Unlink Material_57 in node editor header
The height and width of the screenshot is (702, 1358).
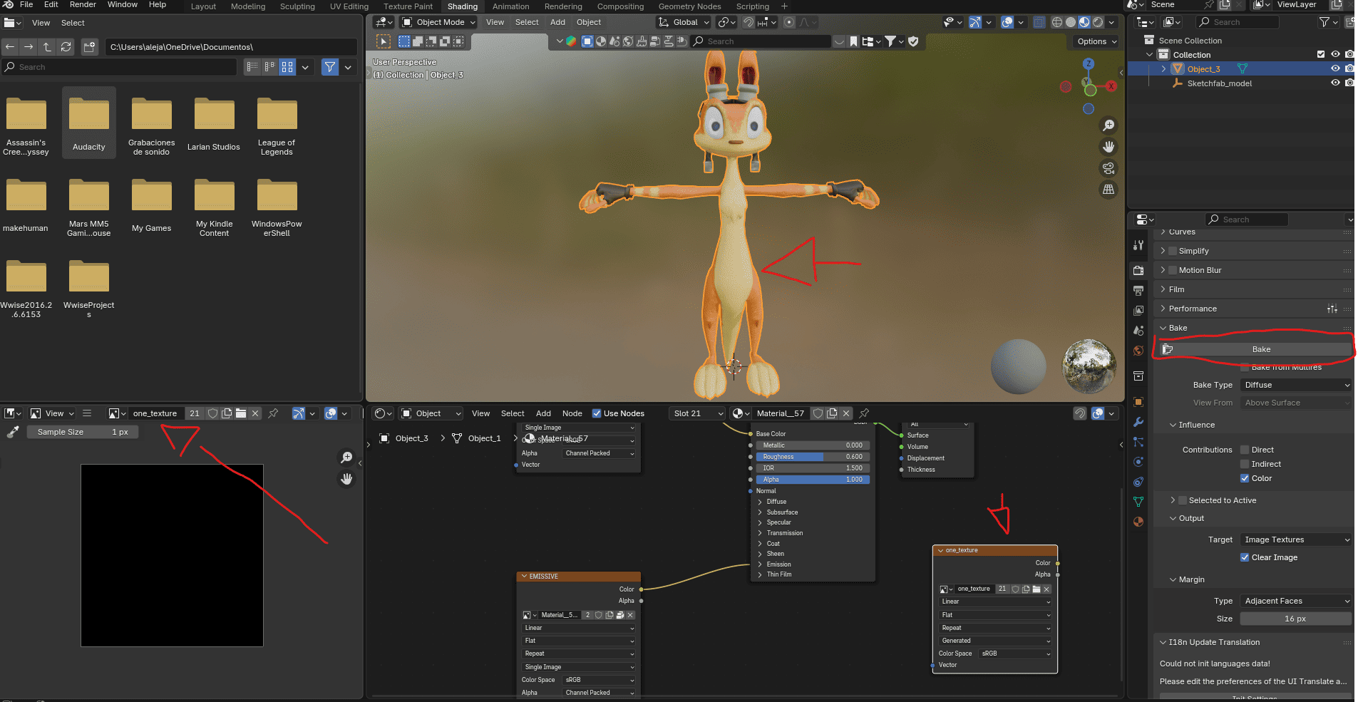tap(846, 413)
